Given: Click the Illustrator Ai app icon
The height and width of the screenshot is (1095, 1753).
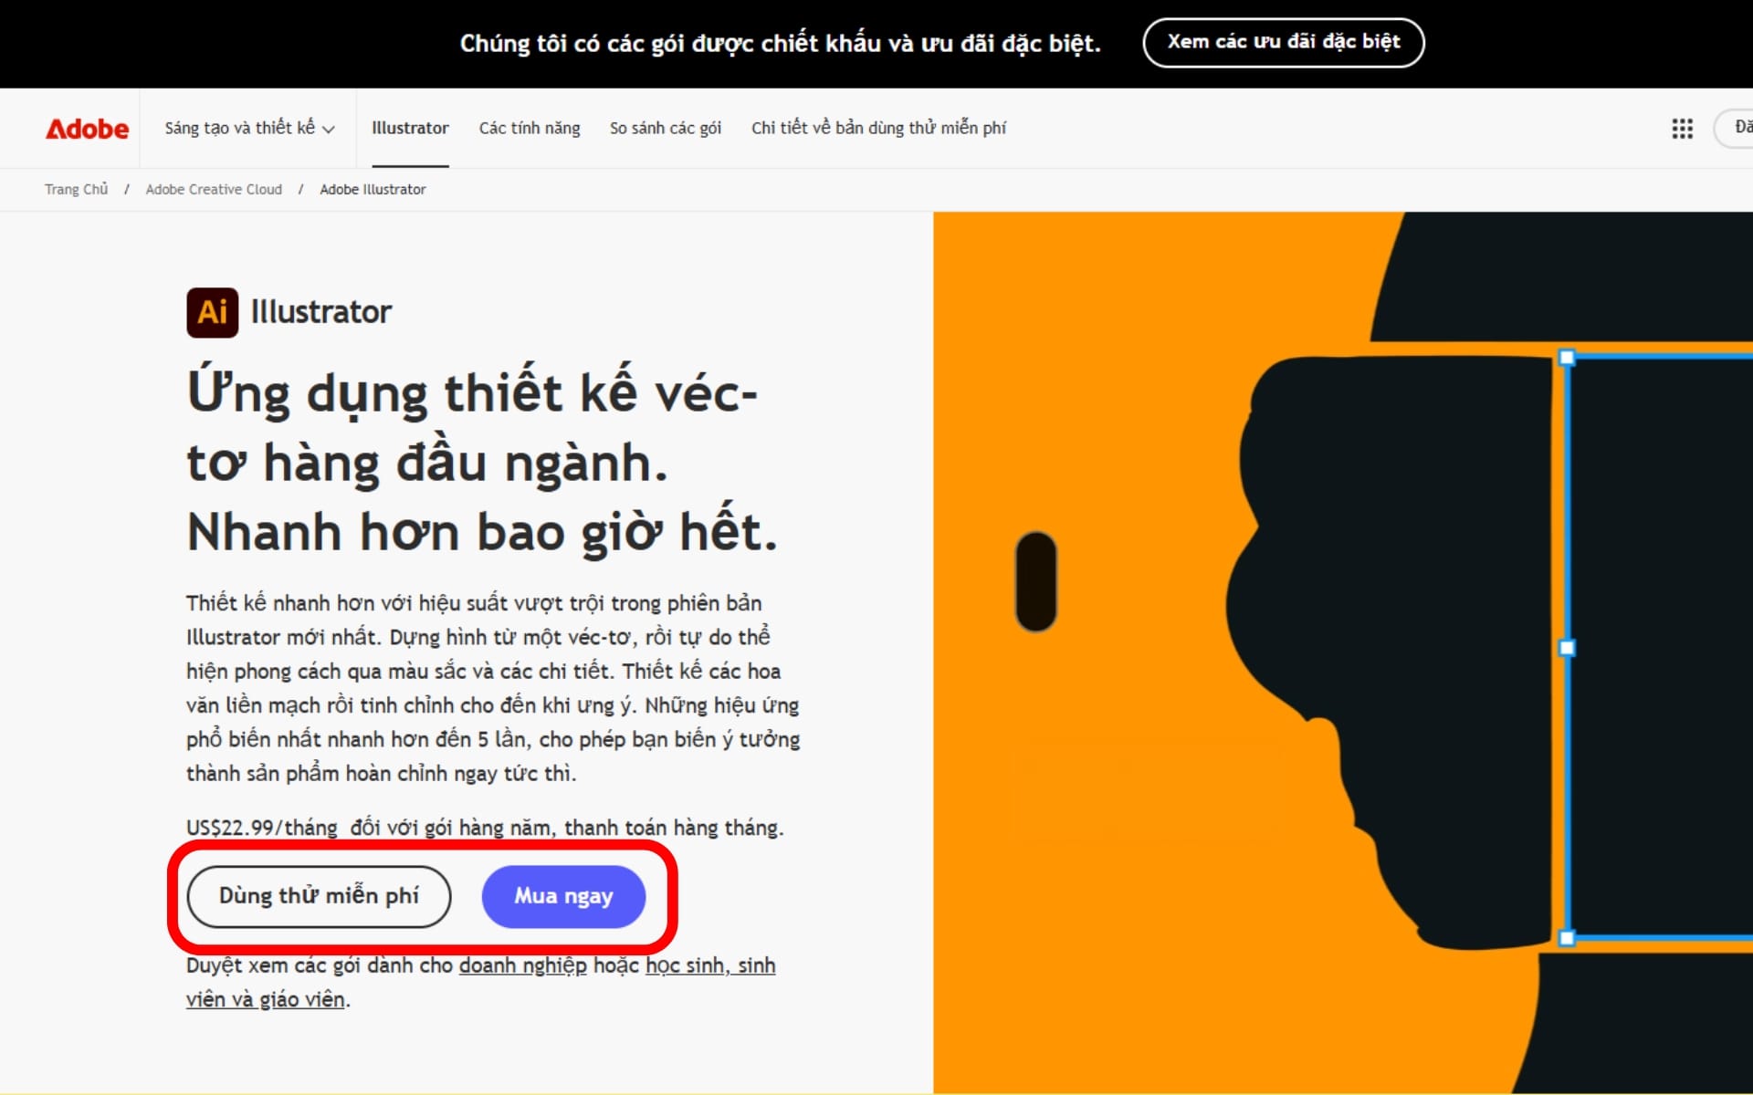Looking at the screenshot, I should (x=213, y=313).
